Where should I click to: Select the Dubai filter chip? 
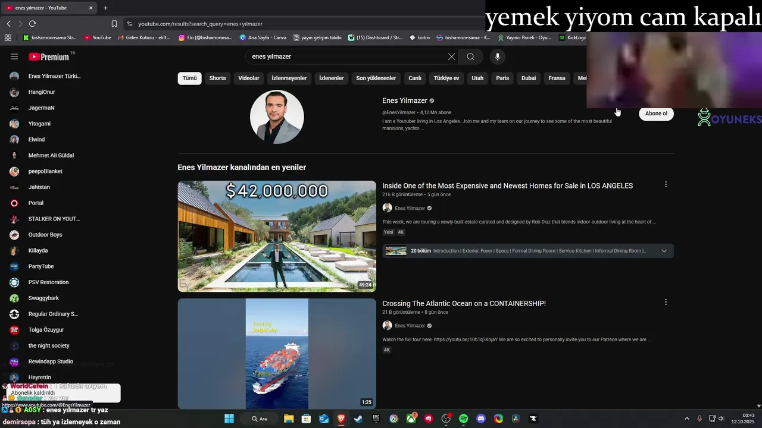coord(529,78)
